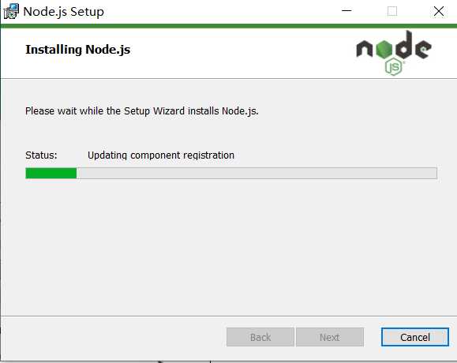
Task: Click the JS hexagon badge under the logo
Action: point(394,67)
